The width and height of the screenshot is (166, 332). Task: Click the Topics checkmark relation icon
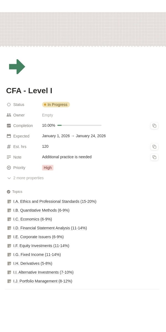tap(9, 192)
